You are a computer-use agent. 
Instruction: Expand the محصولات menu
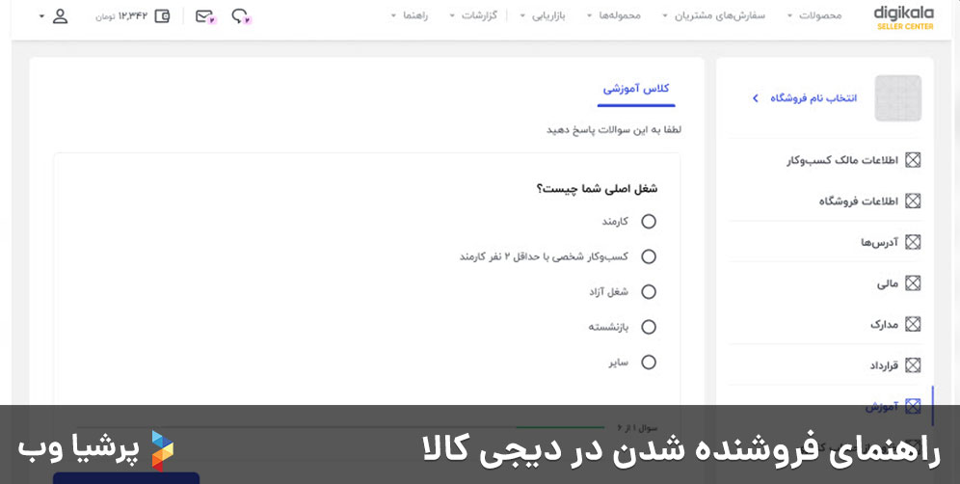[x=814, y=16]
